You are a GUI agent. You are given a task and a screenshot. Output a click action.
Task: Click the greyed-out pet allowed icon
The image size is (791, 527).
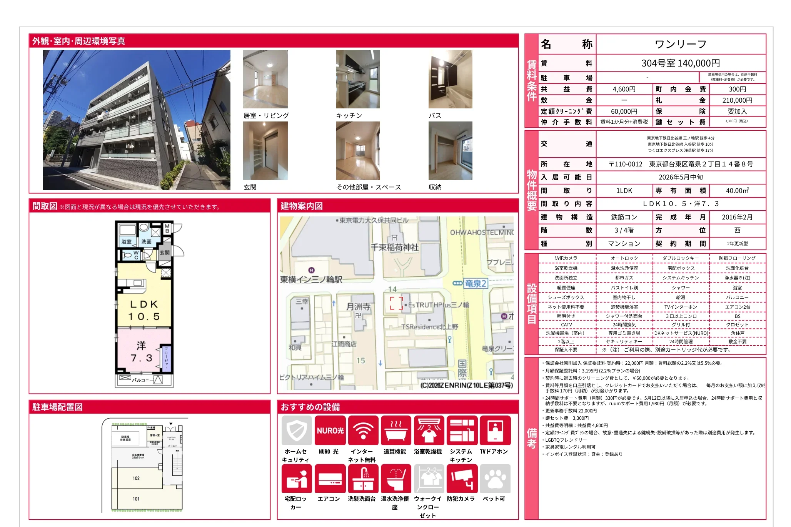tap(495, 479)
